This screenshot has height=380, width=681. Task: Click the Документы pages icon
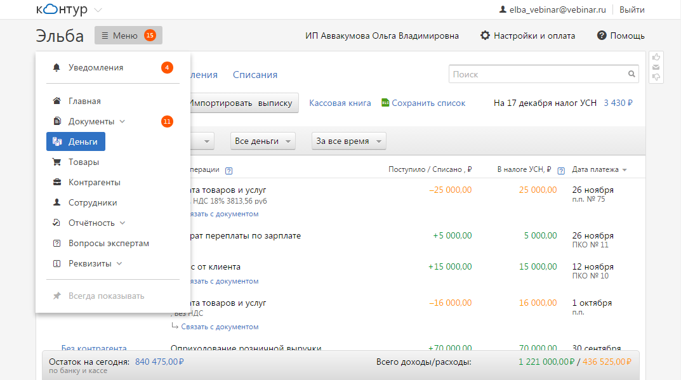pos(57,121)
